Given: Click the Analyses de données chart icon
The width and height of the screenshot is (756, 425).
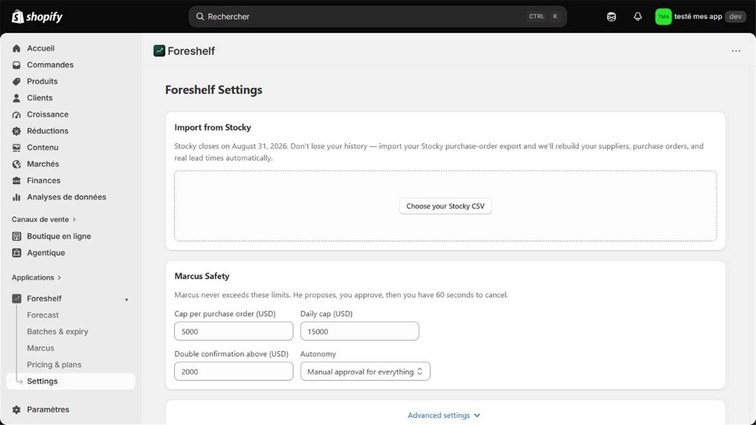Looking at the screenshot, I should [x=17, y=197].
